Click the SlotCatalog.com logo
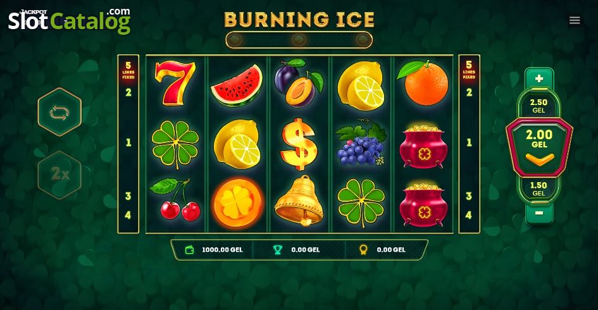Screen dimensions: 598x310 (x=70, y=21)
